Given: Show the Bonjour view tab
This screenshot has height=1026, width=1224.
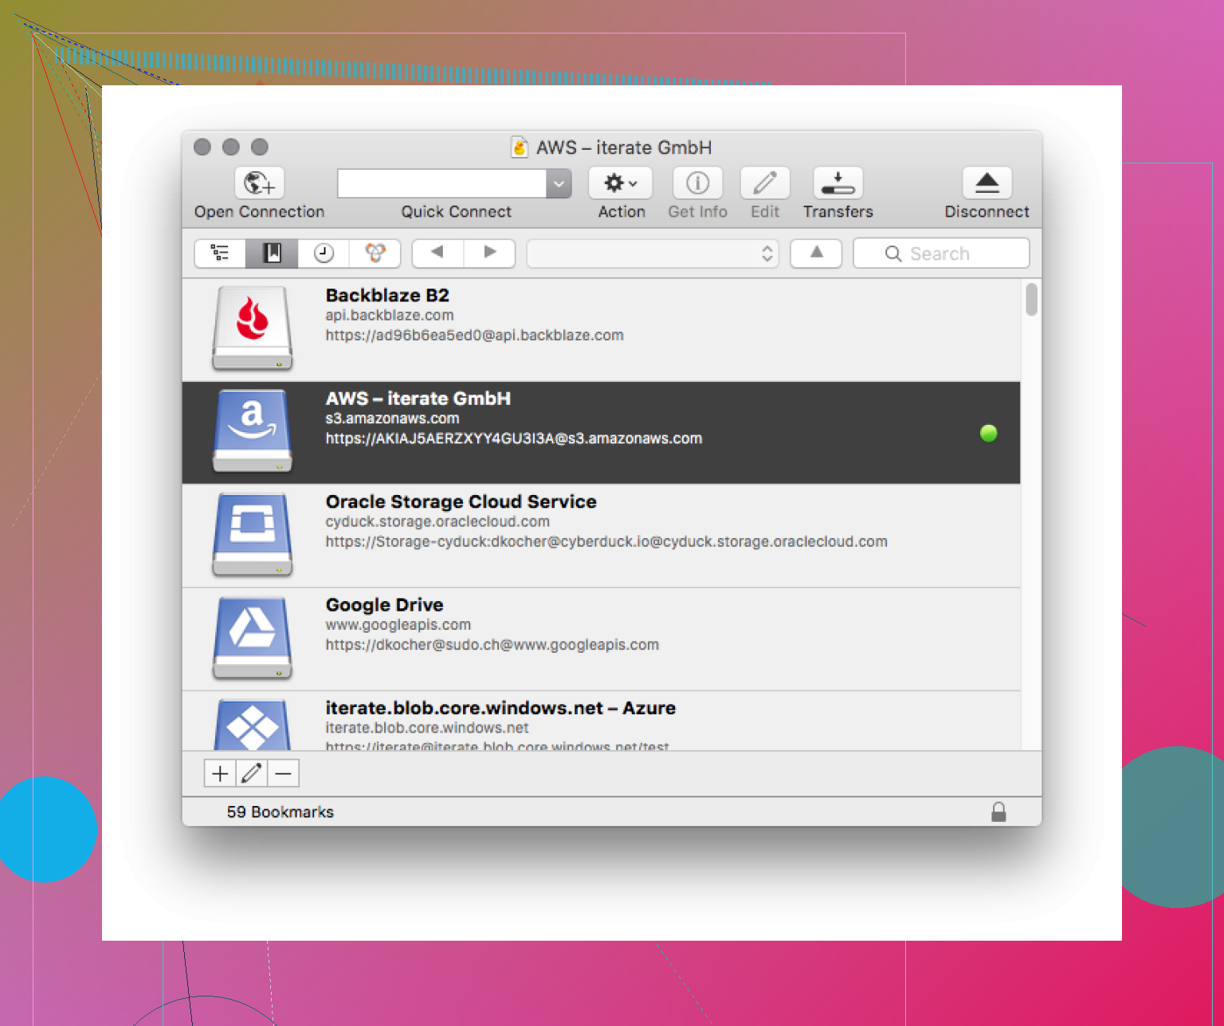Looking at the screenshot, I should pos(375,254).
